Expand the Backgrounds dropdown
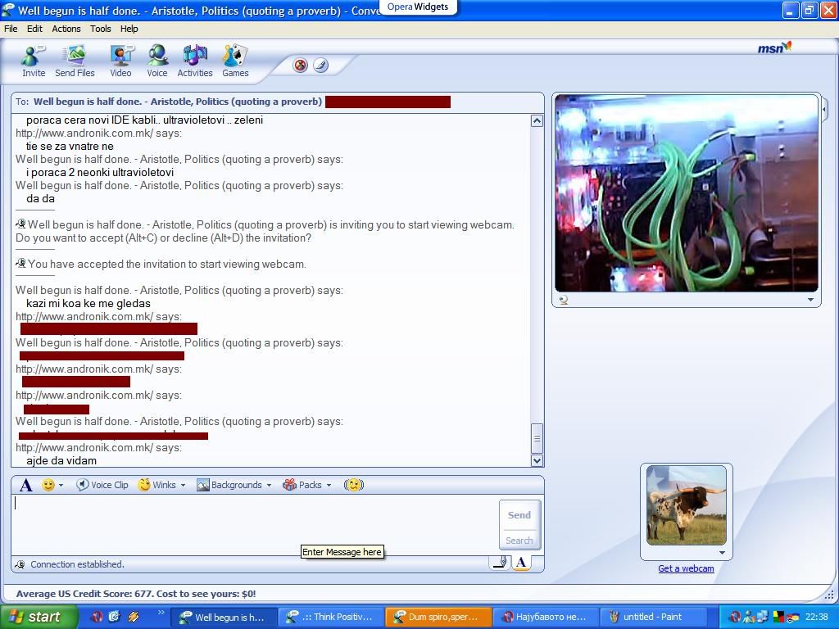 [268, 485]
